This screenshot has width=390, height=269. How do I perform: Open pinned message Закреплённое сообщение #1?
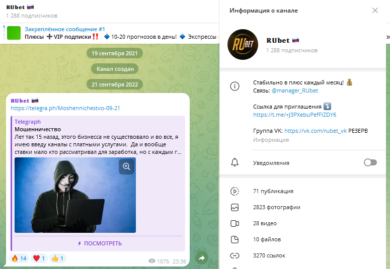(109, 33)
